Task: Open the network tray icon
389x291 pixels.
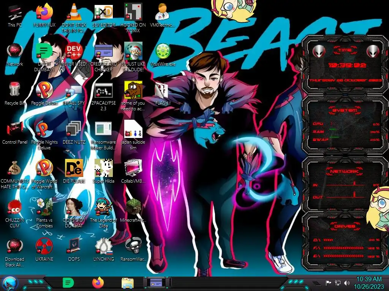Action: point(338,283)
